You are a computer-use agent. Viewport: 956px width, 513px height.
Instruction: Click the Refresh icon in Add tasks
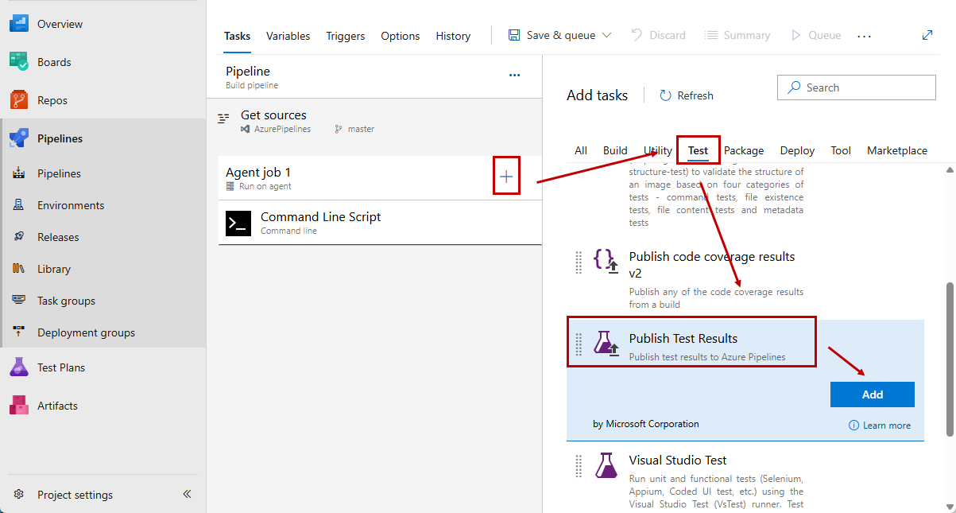click(x=666, y=95)
